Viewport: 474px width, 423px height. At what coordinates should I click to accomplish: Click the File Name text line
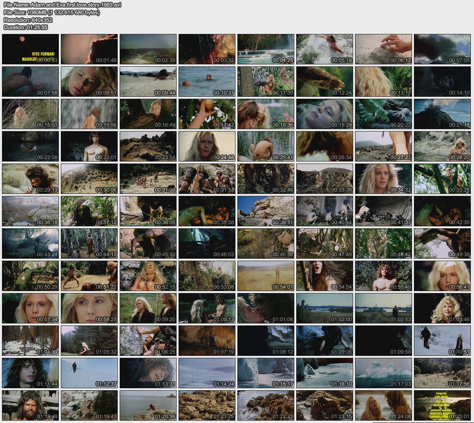click(x=62, y=5)
